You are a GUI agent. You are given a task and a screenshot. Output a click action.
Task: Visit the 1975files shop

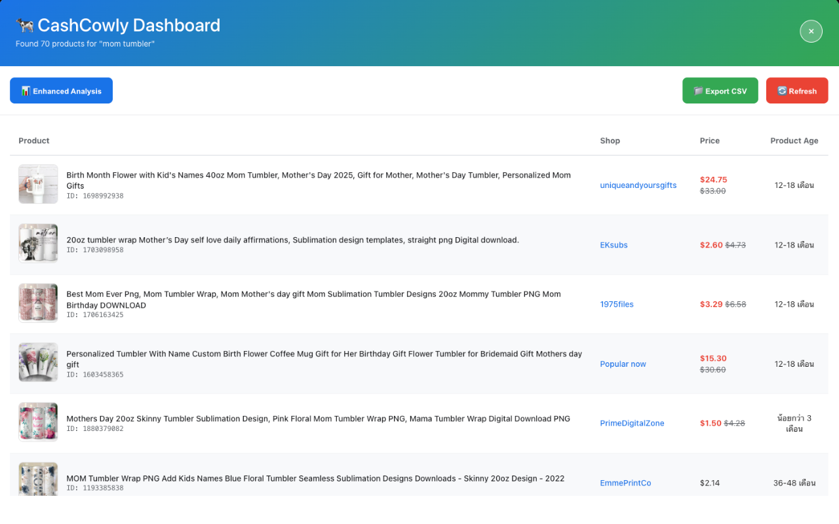pyautogui.click(x=617, y=305)
